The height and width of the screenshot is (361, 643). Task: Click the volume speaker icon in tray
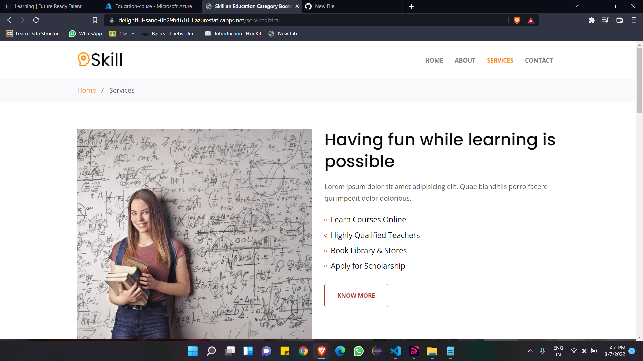click(584, 351)
